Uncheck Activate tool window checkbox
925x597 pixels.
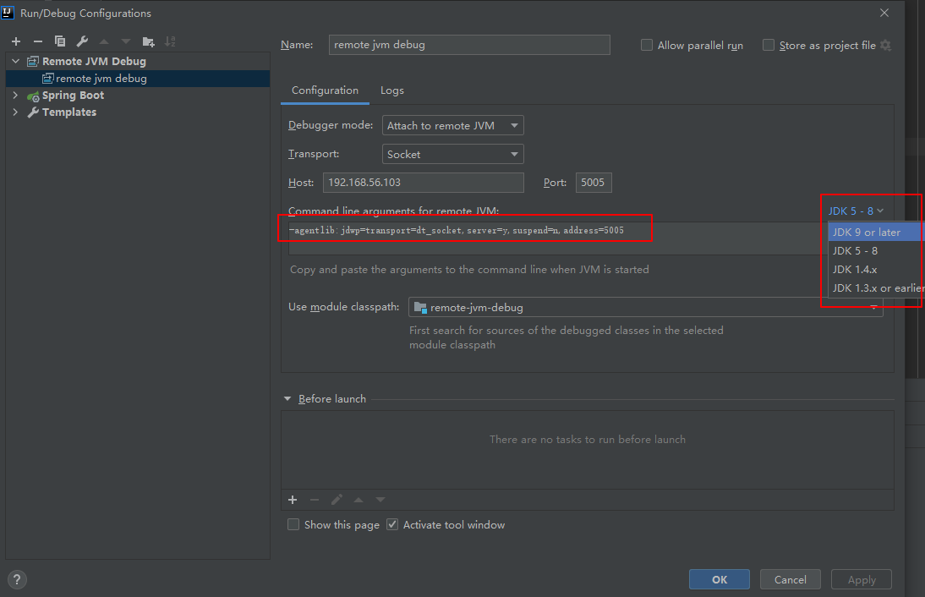click(392, 524)
